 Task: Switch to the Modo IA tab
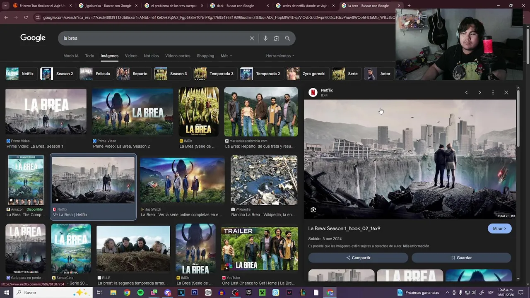(x=71, y=56)
